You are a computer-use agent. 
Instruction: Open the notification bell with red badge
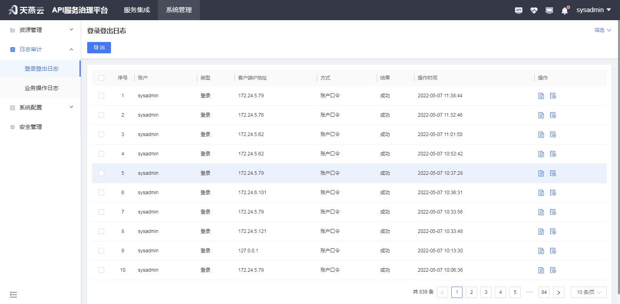(x=565, y=10)
